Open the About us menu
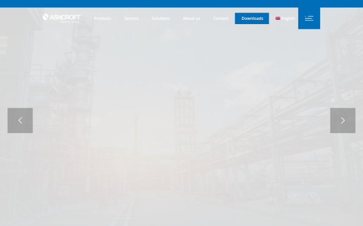 click(x=191, y=19)
